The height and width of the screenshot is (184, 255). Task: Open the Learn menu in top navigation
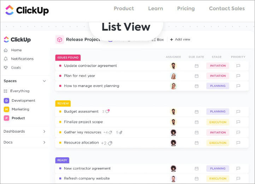tap(155, 8)
